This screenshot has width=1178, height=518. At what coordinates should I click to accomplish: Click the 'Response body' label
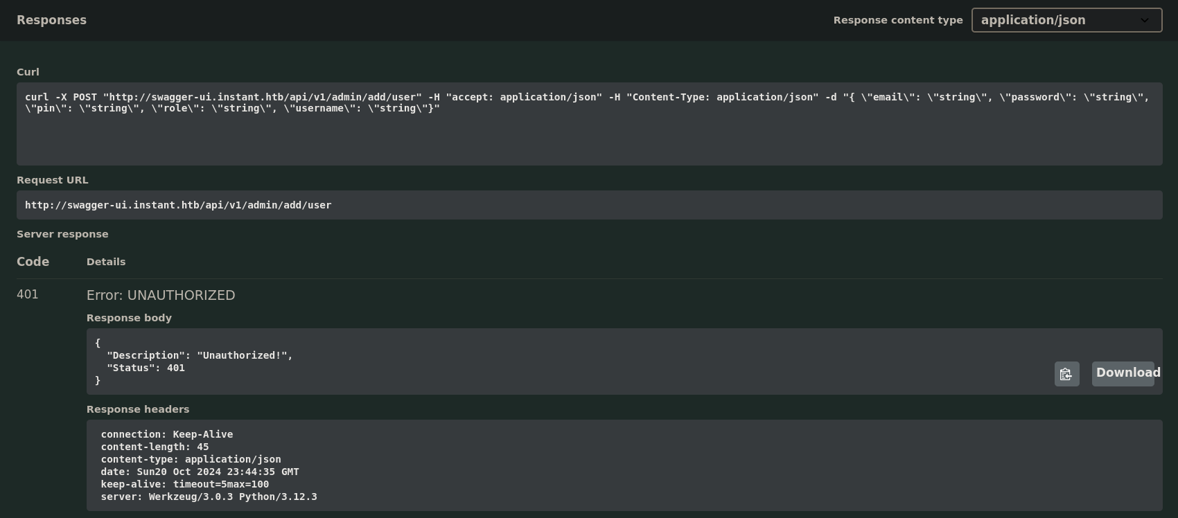point(129,318)
